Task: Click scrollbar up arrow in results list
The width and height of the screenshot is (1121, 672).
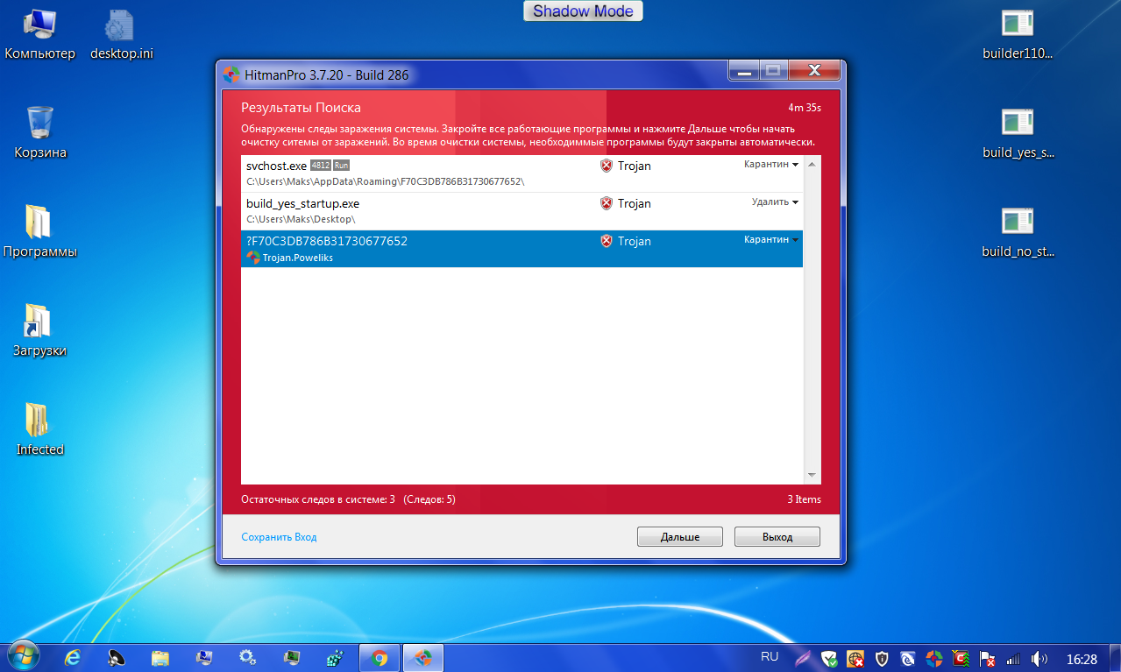Action: click(x=812, y=164)
